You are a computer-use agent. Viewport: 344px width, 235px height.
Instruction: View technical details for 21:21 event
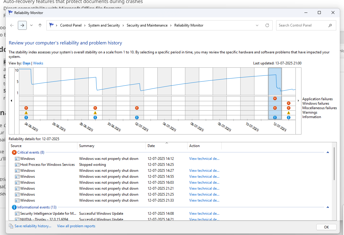point(204,188)
